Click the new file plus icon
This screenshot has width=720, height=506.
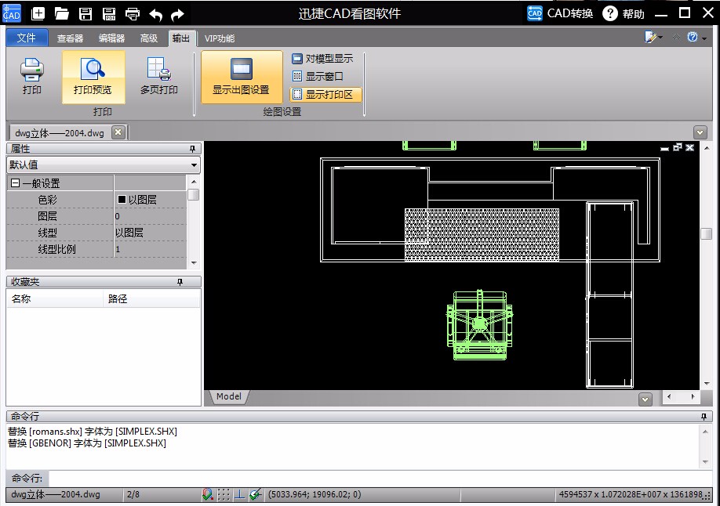[38, 13]
